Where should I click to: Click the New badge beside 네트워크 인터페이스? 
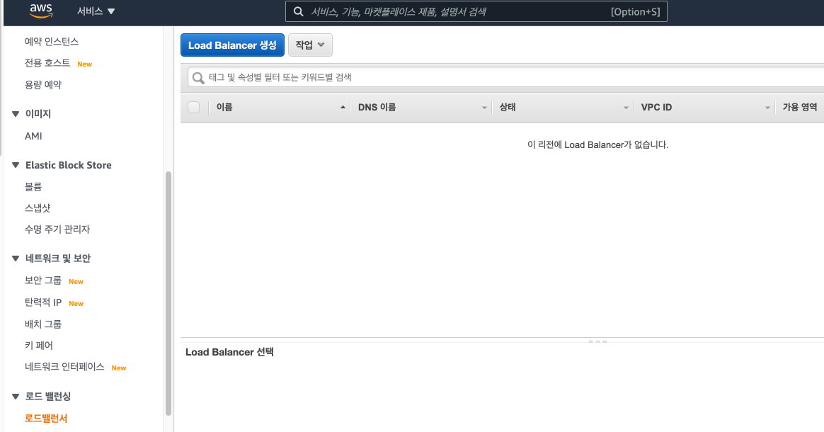click(119, 368)
